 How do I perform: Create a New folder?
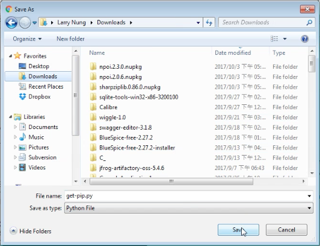coord(70,39)
